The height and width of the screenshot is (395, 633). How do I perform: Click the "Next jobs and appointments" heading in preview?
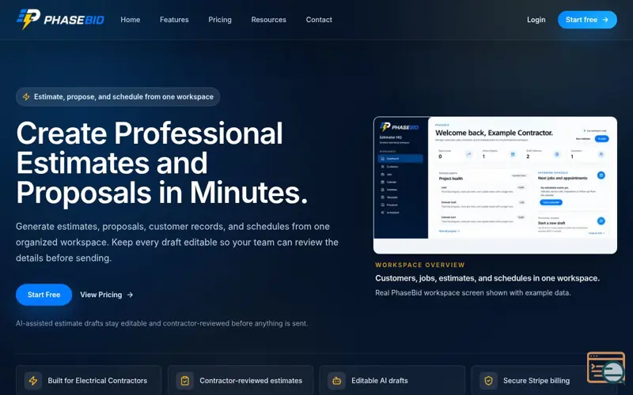[563, 178]
